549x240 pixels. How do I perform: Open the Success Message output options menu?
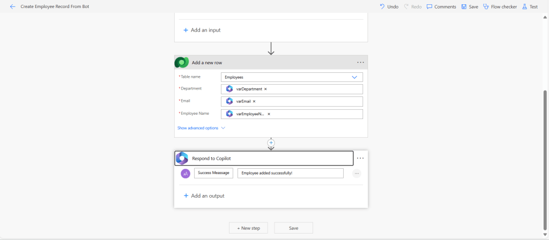[357, 174]
